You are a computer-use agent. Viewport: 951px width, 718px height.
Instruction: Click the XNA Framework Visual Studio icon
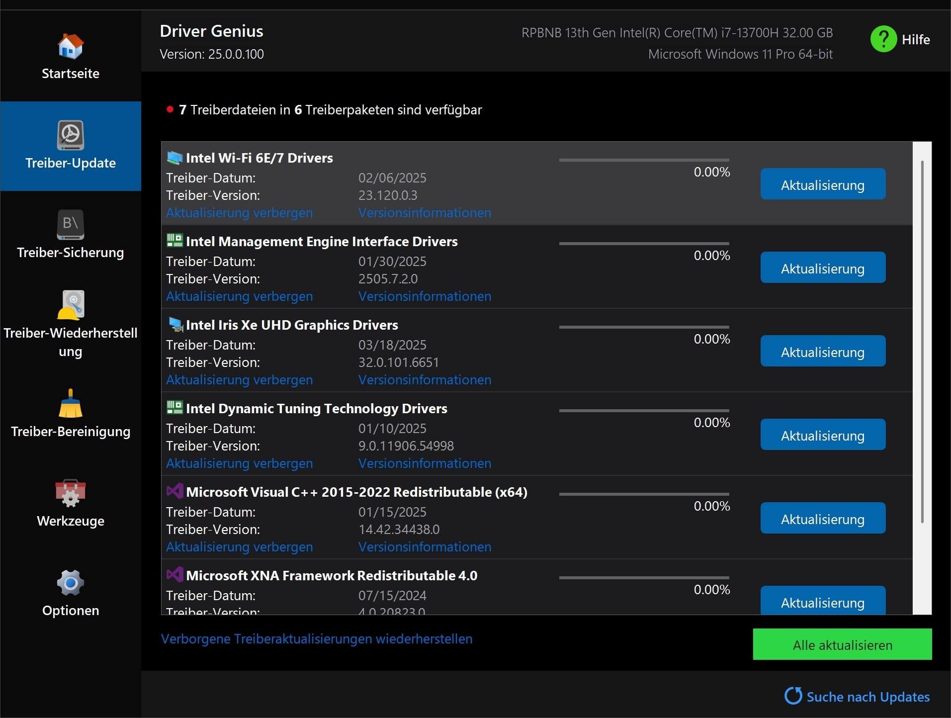tap(174, 575)
